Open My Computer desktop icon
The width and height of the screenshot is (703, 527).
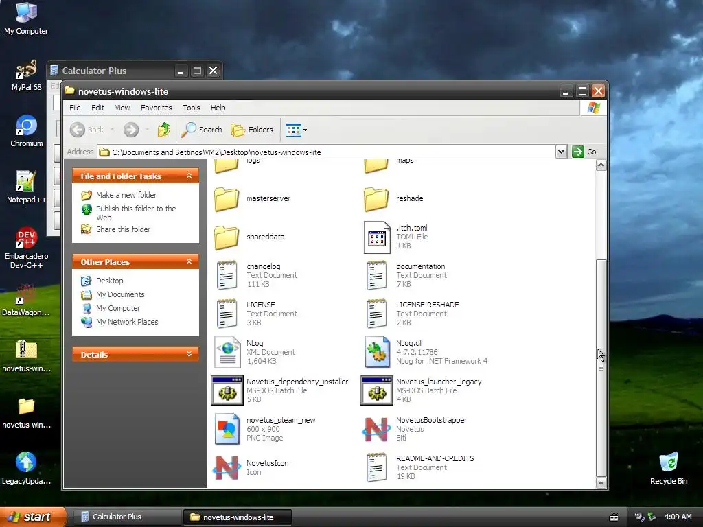point(26,19)
